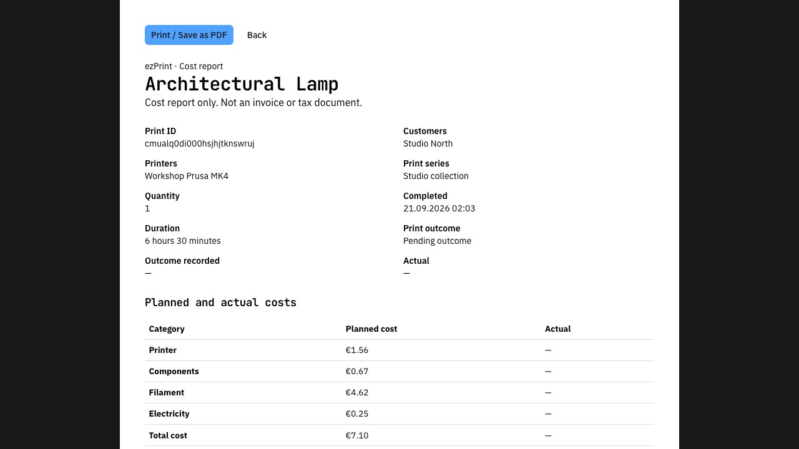Screen dimensions: 799x449
Task: Click the Electricity row label
Action: point(169,413)
